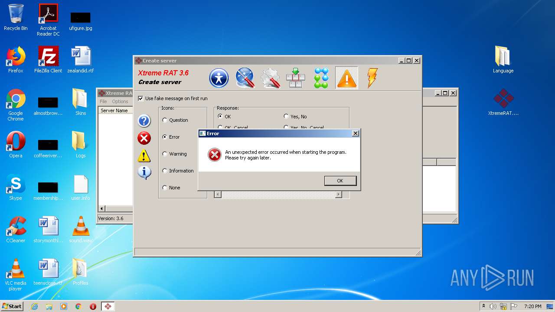The image size is (555, 312).
Task: Select the Warning icon radio button
Action: point(165,154)
